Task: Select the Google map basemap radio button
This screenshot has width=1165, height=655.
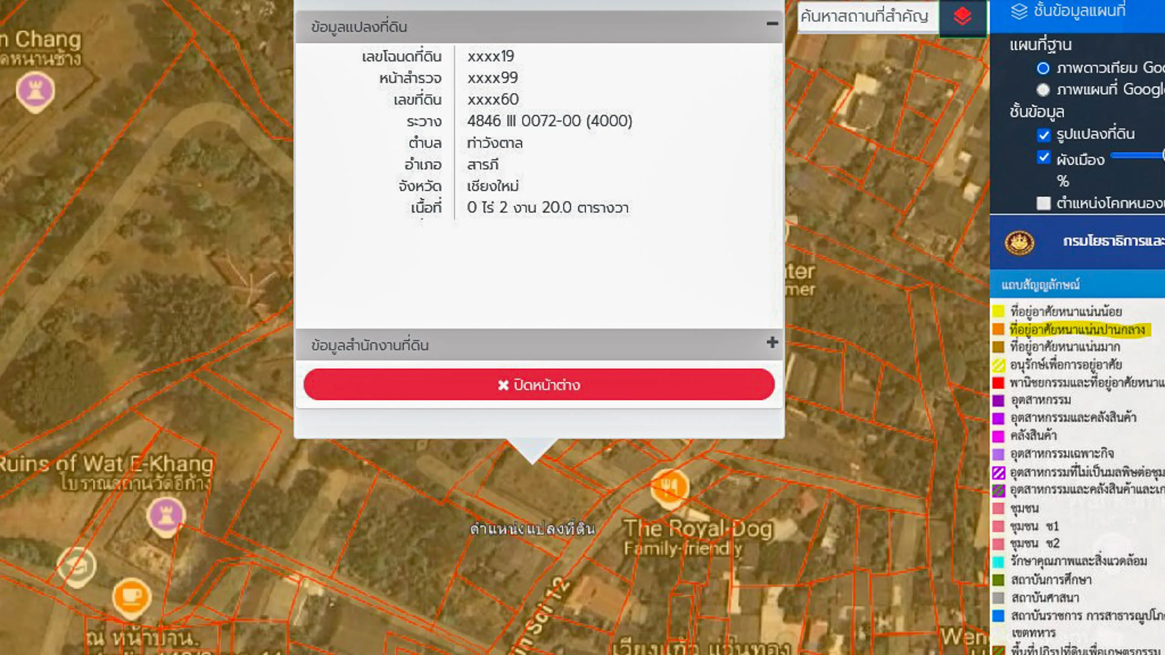Action: (1043, 90)
